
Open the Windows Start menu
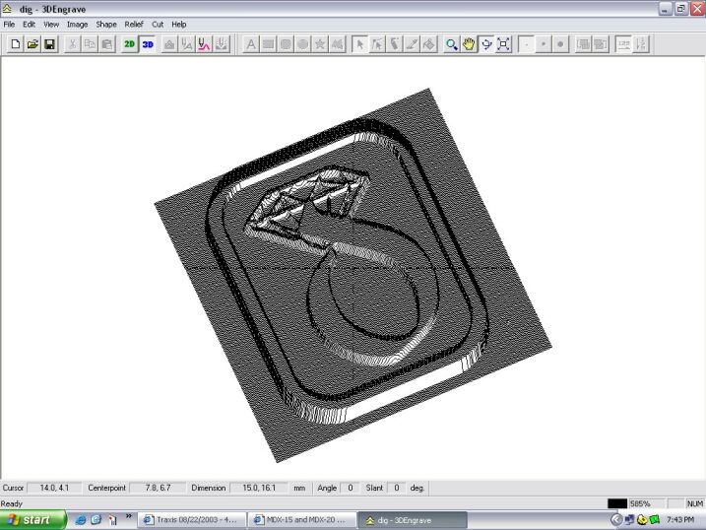coord(33,519)
